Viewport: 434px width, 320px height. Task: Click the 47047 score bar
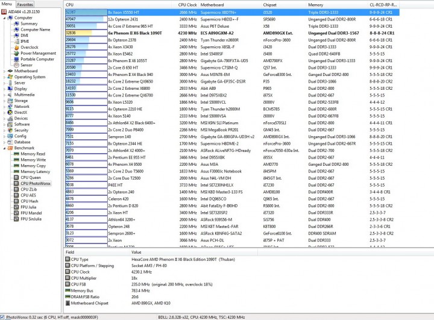coord(86,19)
